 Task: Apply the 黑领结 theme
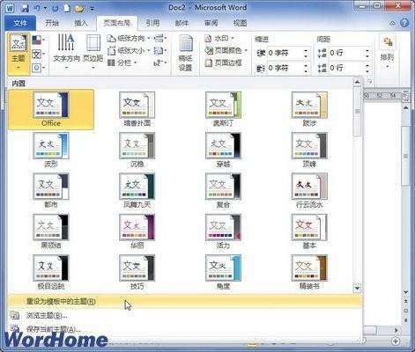pyautogui.click(x=51, y=231)
